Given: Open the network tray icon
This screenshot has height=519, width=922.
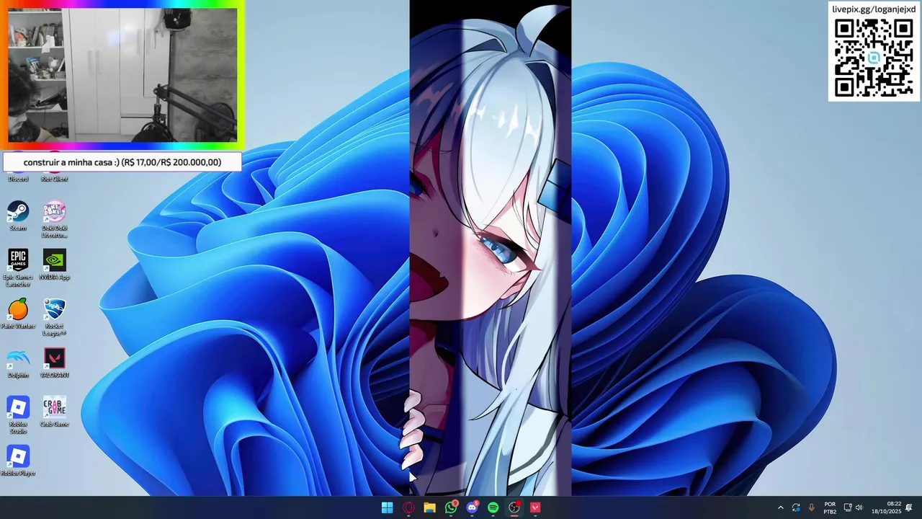Looking at the screenshot, I should tap(848, 507).
